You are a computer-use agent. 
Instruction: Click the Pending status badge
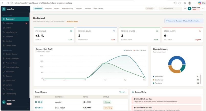[x=108, y=108]
